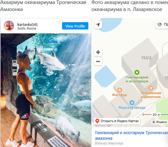This screenshot has width=168, height=147.
Task: Toggle the traffic layer button at map corner
Action: 162,25
